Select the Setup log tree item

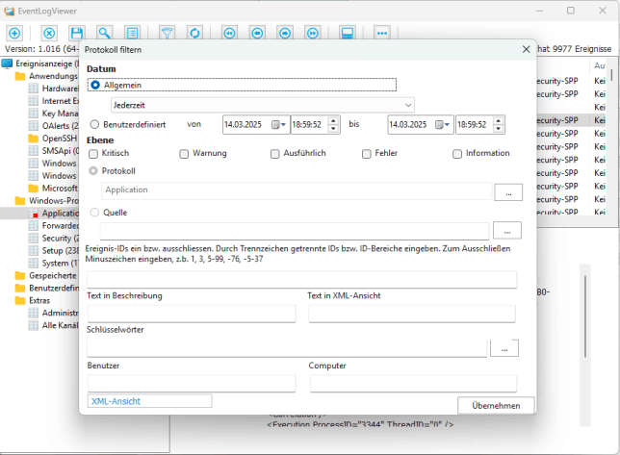click(x=54, y=250)
